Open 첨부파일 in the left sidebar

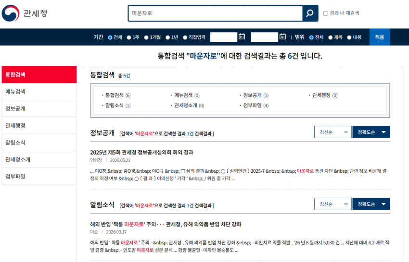[x=39, y=177]
